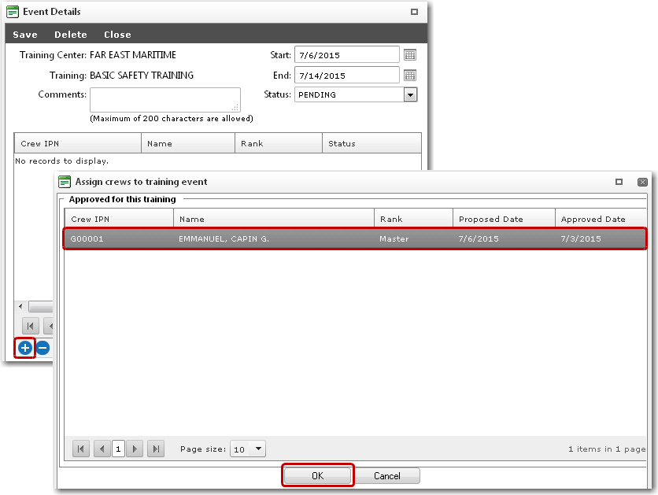Sort by Proposed Date column header
658x495 pixels.
point(504,219)
